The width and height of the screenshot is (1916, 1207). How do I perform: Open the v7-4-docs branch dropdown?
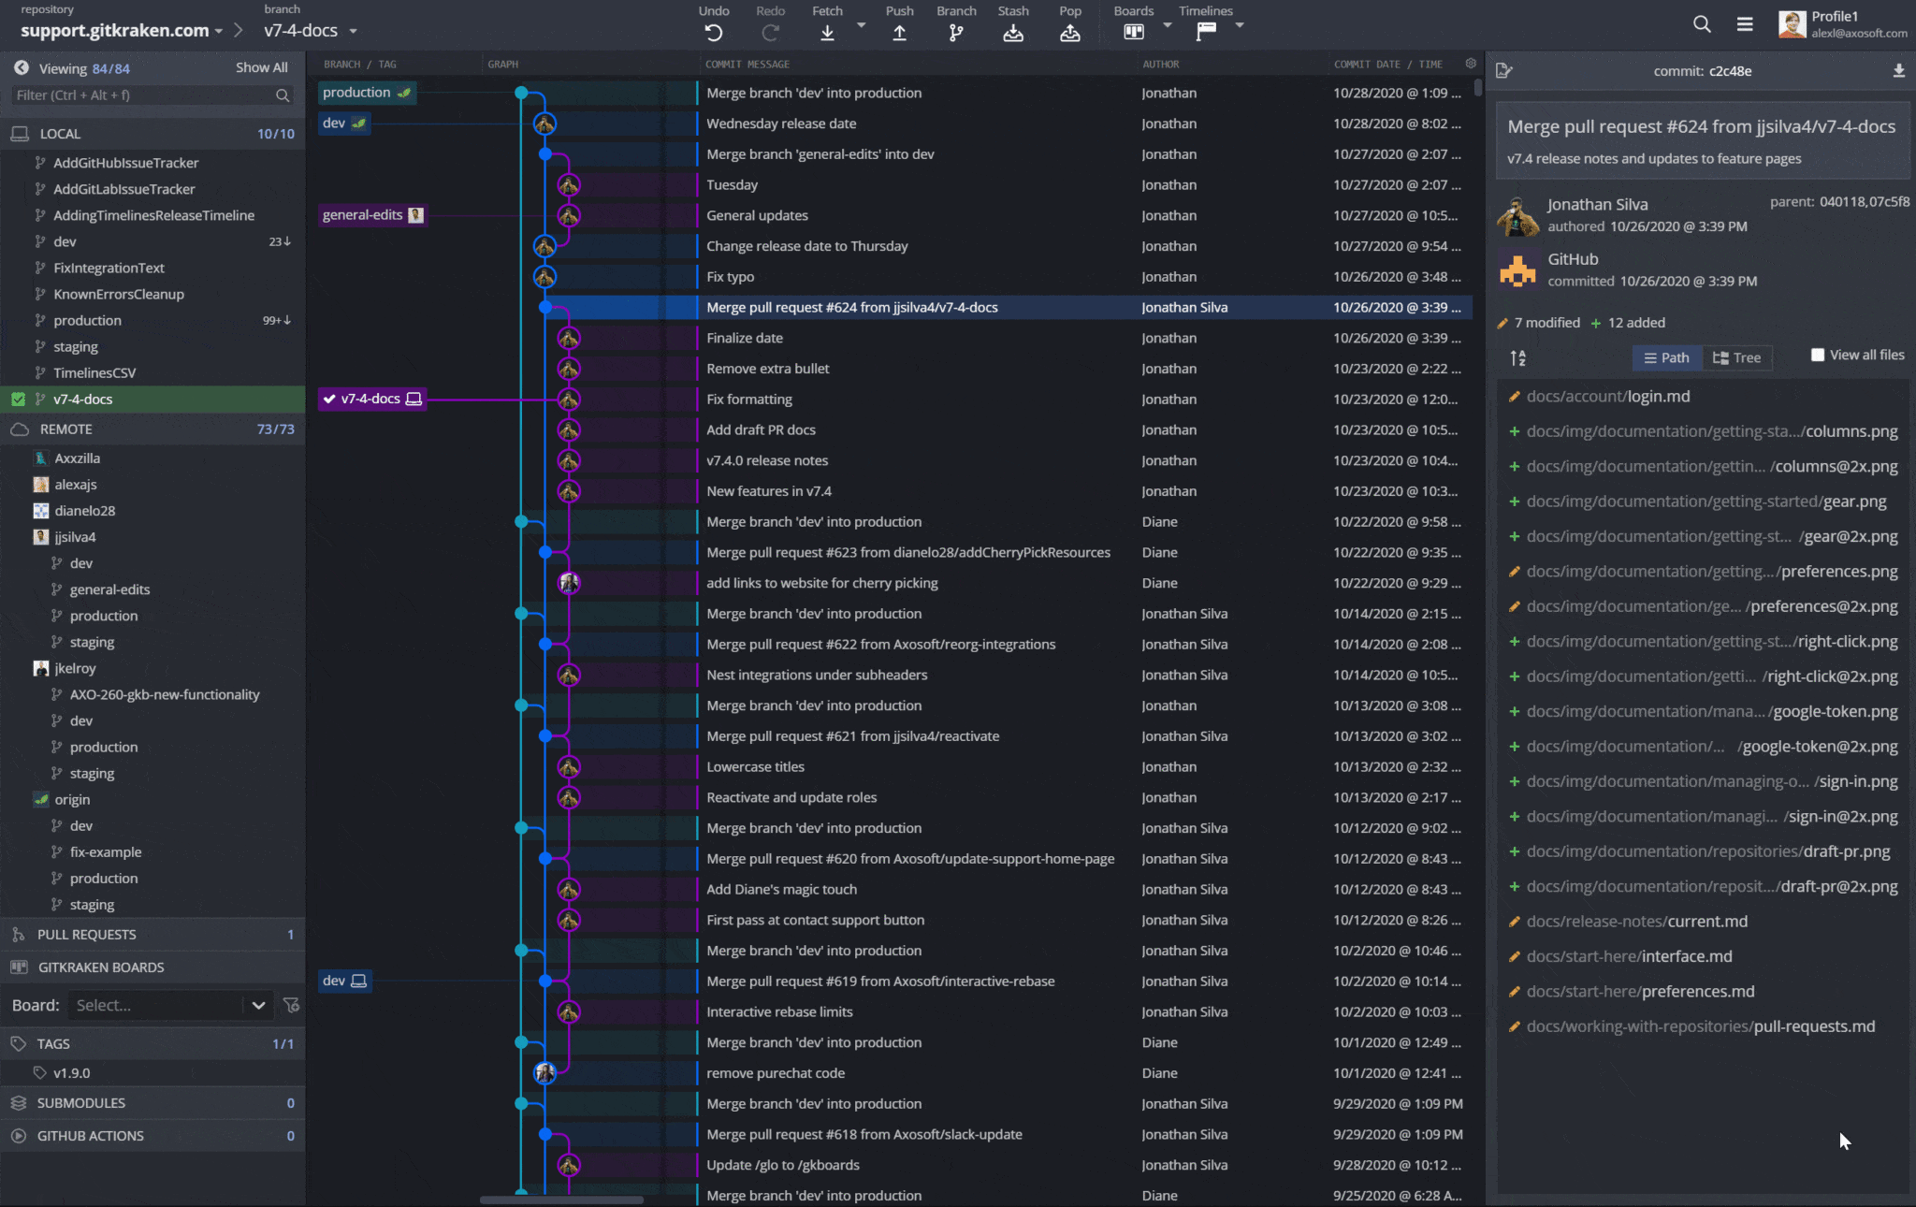pos(353,31)
